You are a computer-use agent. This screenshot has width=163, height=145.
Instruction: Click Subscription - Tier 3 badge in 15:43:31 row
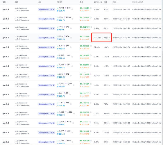[46, 9]
